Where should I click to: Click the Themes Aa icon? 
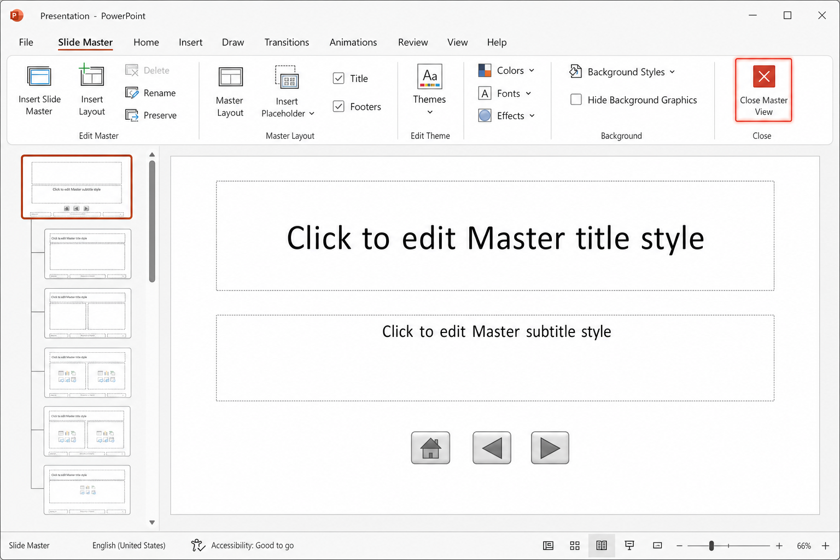tap(429, 77)
